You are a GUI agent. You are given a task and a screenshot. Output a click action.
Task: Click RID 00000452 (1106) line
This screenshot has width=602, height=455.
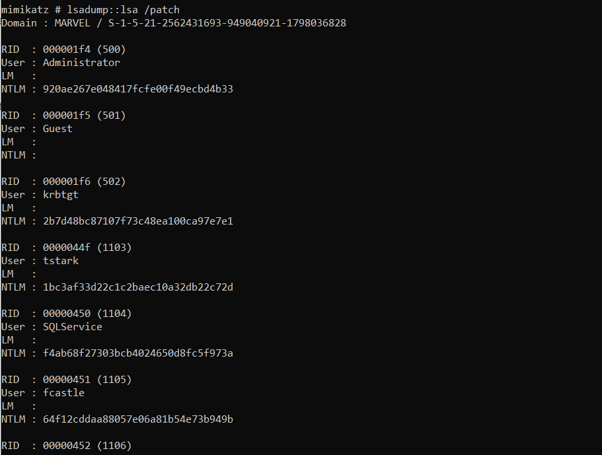click(x=67, y=445)
